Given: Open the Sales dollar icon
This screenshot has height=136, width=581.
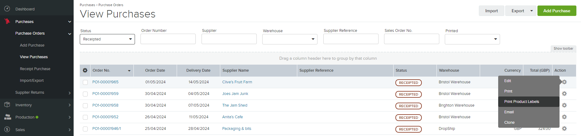Looking at the screenshot, I should [7, 130].
